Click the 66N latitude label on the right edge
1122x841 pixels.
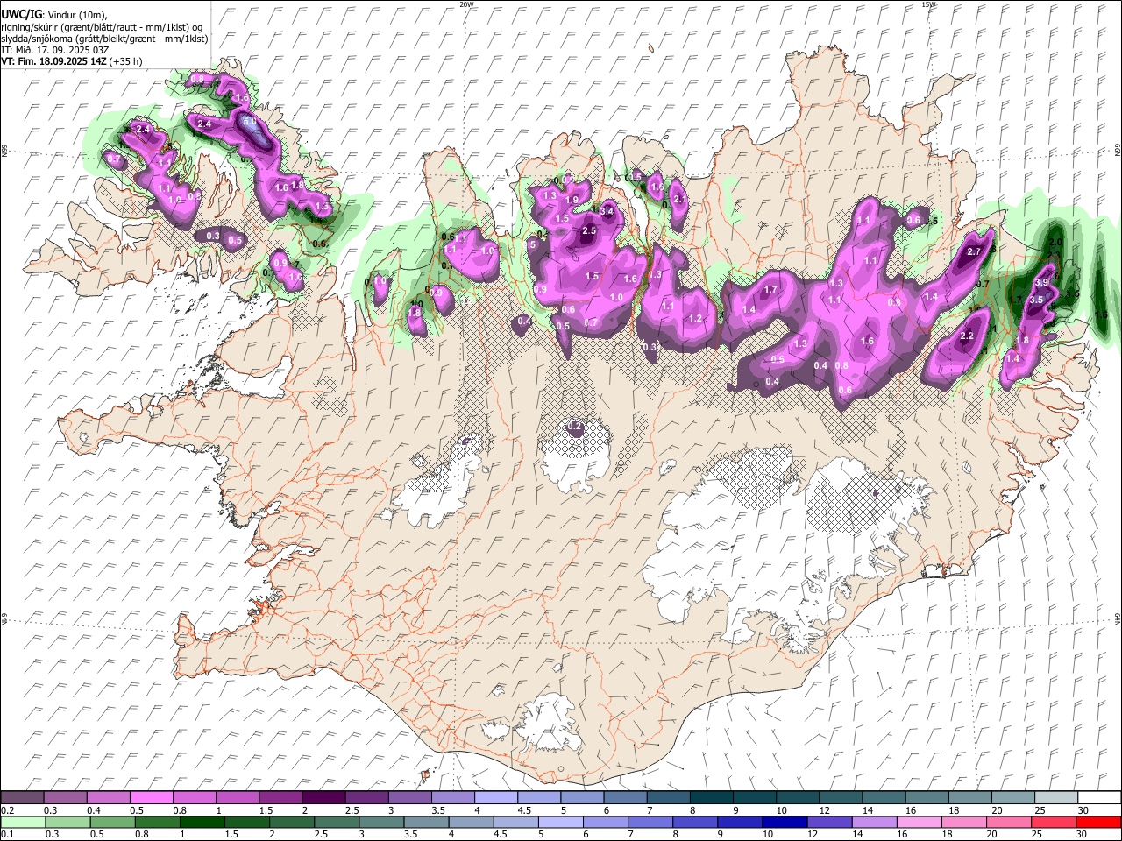pos(1118,151)
